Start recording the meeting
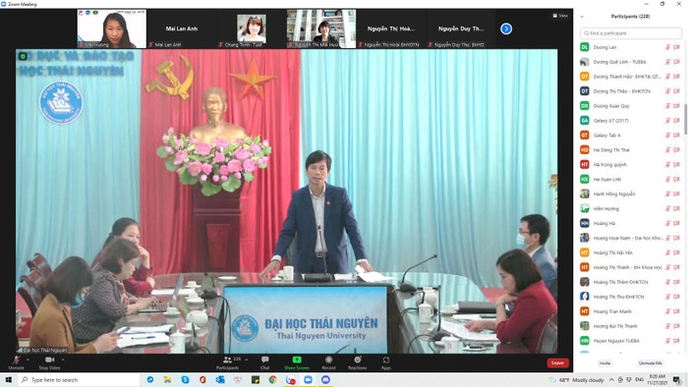688x387 pixels. pyautogui.click(x=328, y=362)
